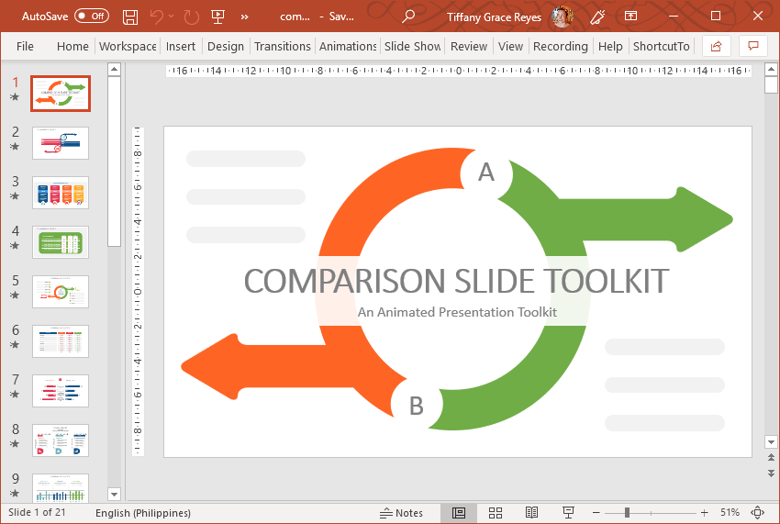Toggle Normal view button in status bar
Viewport: 780px width, 524px height.
pyautogui.click(x=459, y=513)
